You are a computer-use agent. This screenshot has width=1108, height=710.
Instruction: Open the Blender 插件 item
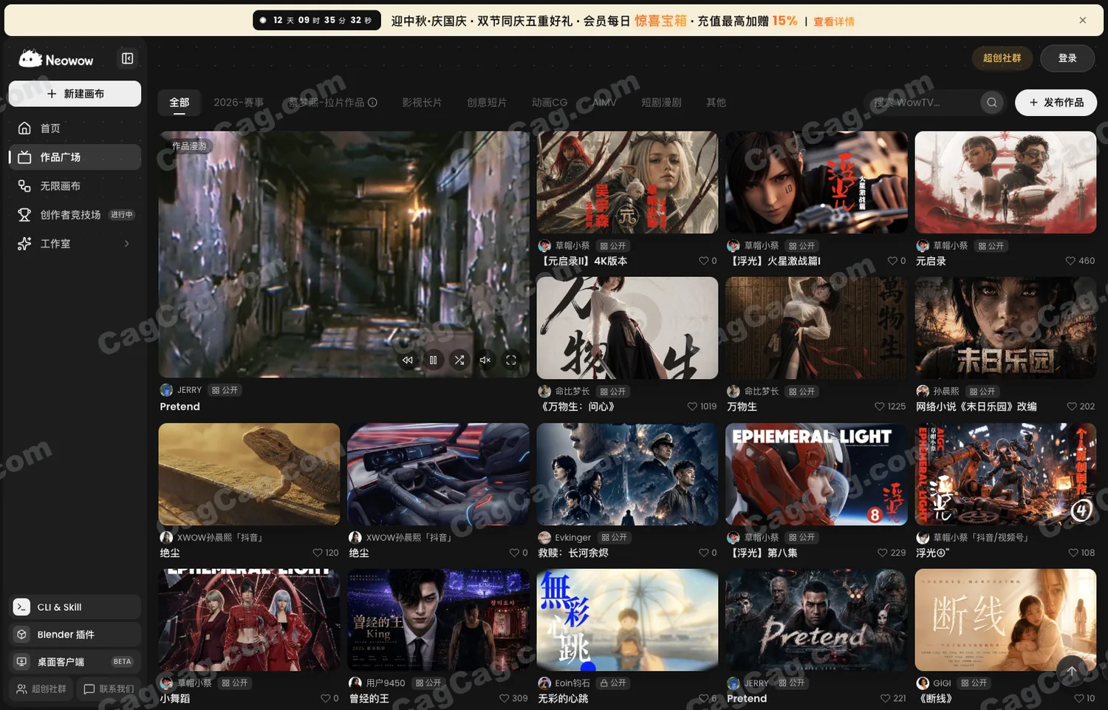click(75, 635)
